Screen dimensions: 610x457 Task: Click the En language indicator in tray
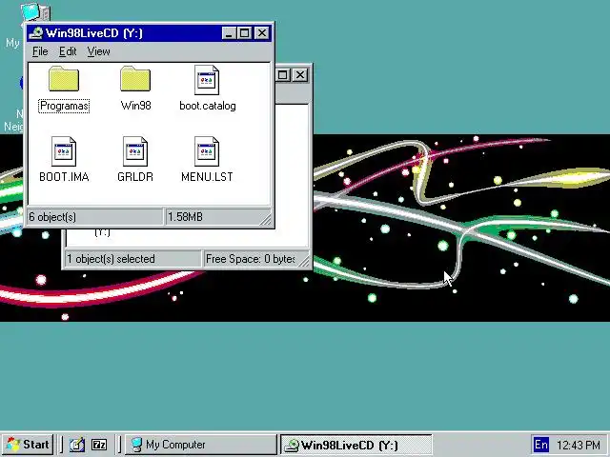(x=540, y=445)
